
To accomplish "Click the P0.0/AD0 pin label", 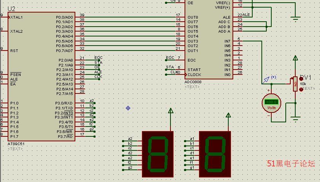I will (x=64, y=17).
